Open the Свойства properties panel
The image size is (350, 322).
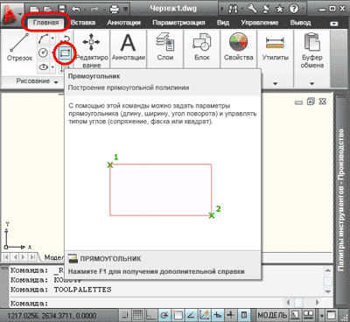click(x=239, y=46)
